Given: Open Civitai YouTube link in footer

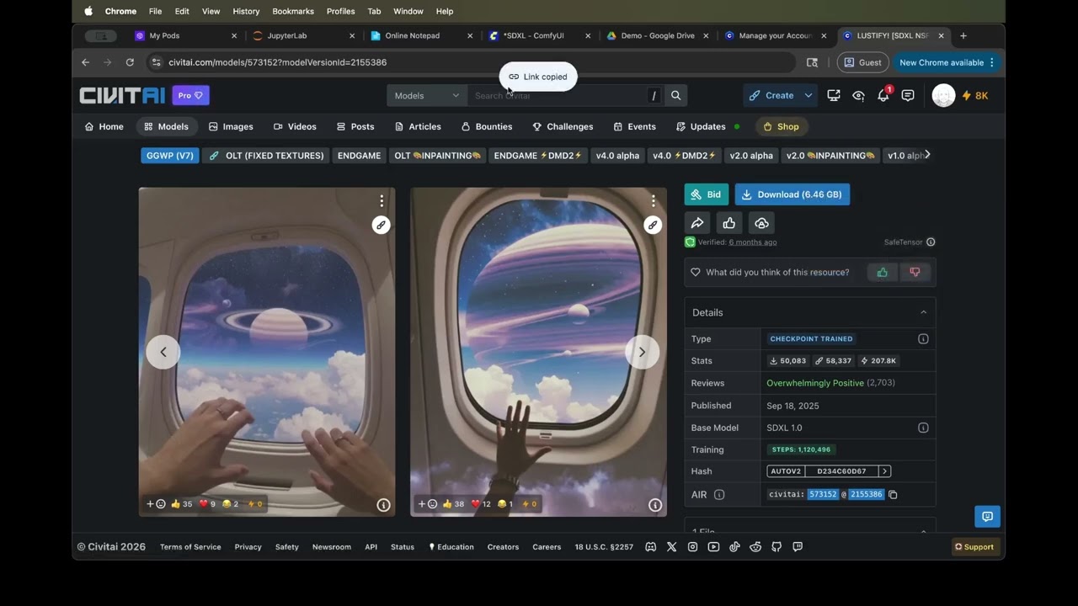Looking at the screenshot, I should (713, 547).
